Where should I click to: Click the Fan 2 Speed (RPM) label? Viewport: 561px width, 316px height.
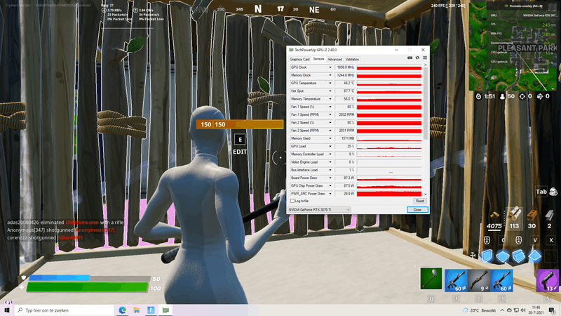(x=305, y=131)
